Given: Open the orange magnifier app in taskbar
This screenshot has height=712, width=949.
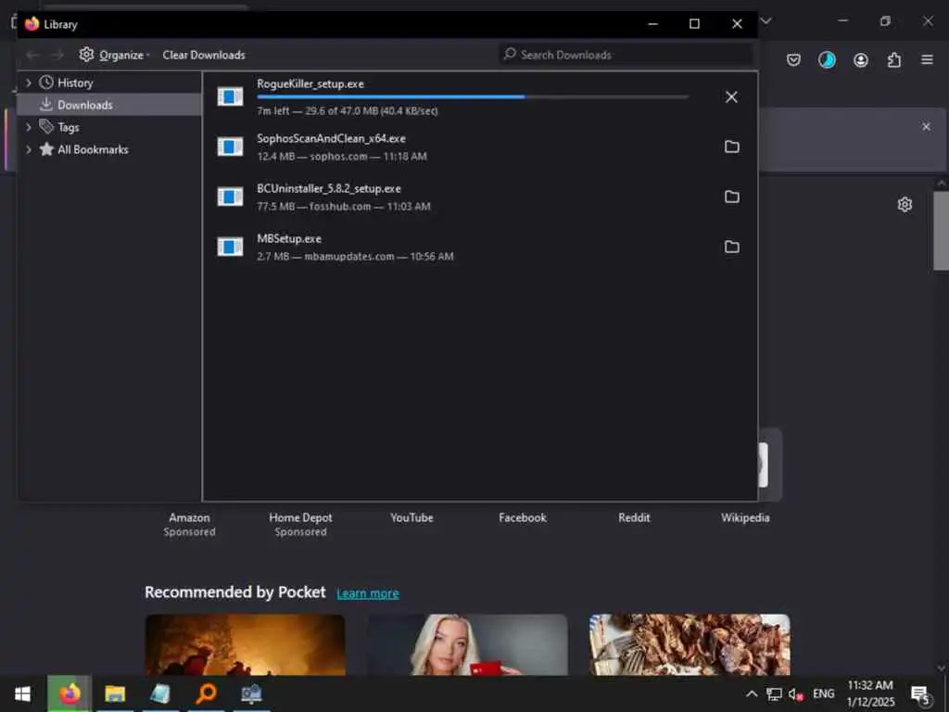Looking at the screenshot, I should tap(206, 693).
